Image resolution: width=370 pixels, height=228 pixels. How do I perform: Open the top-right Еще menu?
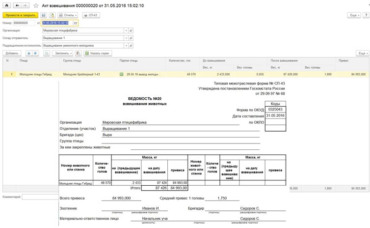point(354,15)
